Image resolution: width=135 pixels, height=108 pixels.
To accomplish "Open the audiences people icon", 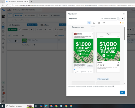I will 3,35.
